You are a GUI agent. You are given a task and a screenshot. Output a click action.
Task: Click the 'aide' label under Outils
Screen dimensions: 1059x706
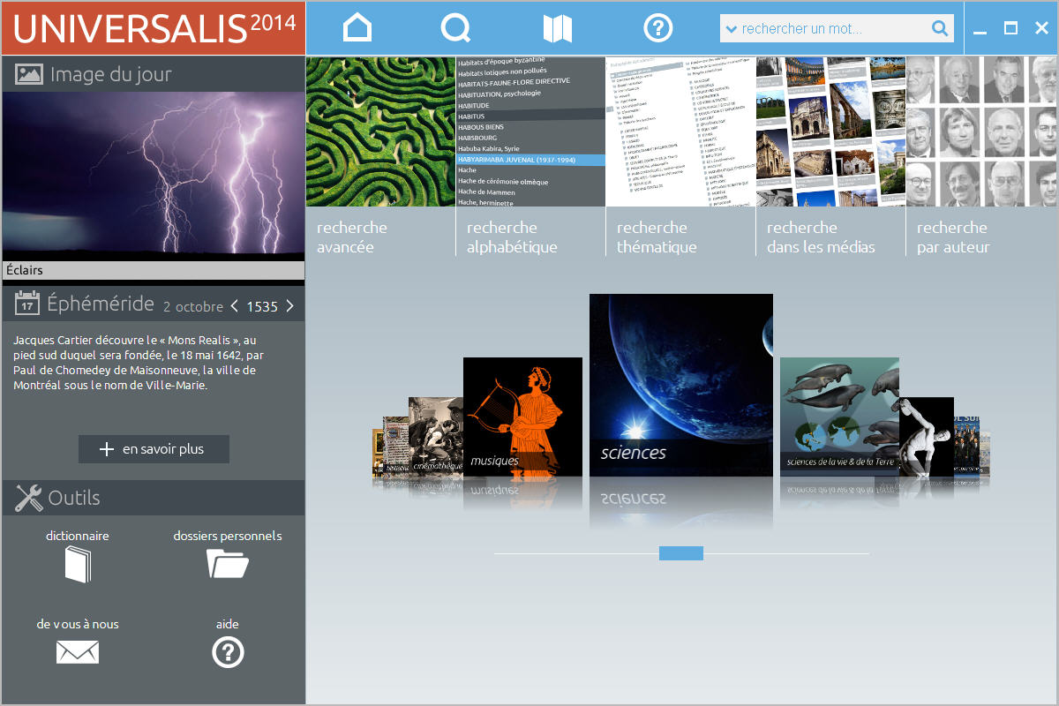pos(228,624)
